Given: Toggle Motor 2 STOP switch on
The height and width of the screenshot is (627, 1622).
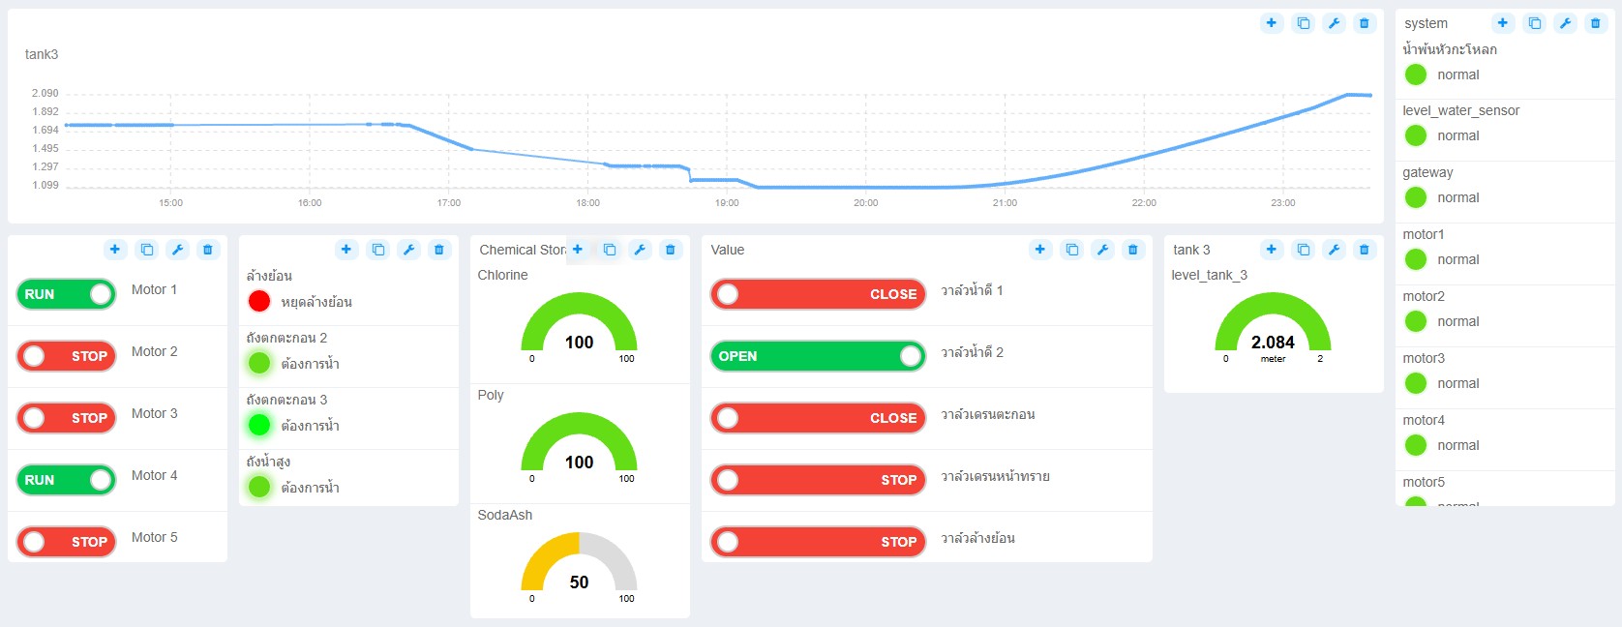Looking at the screenshot, I should coord(66,356).
